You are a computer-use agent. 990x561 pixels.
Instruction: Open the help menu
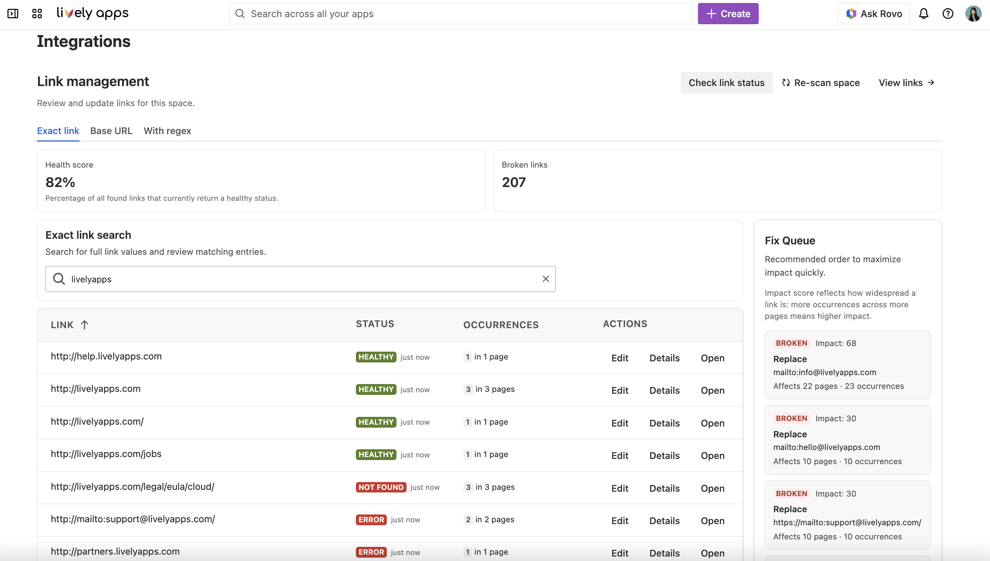click(x=948, y=13)
